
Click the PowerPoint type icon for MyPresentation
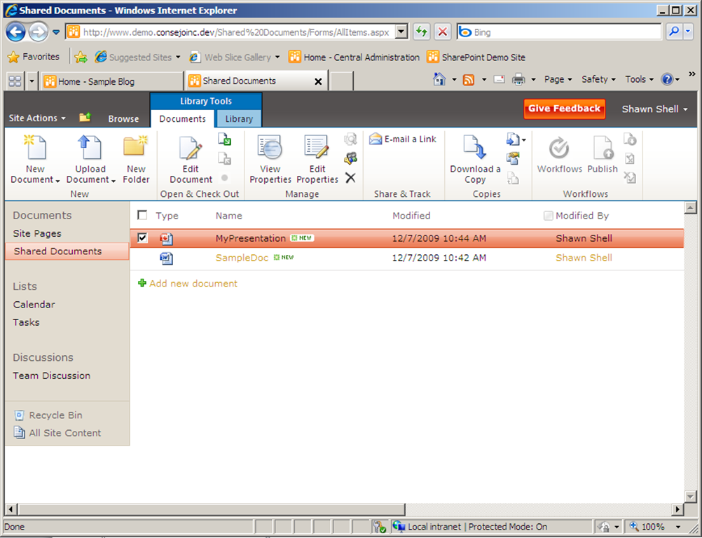point(167,239)
